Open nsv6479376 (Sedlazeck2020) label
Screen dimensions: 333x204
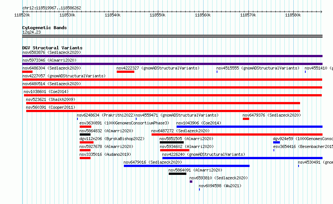point(272,115)
